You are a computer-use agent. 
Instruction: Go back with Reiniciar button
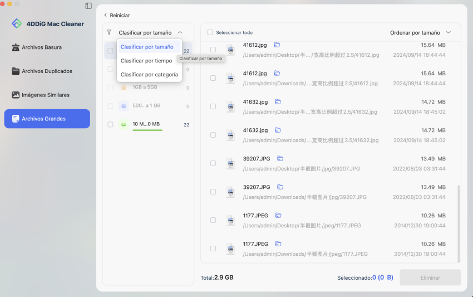(117, 15)
